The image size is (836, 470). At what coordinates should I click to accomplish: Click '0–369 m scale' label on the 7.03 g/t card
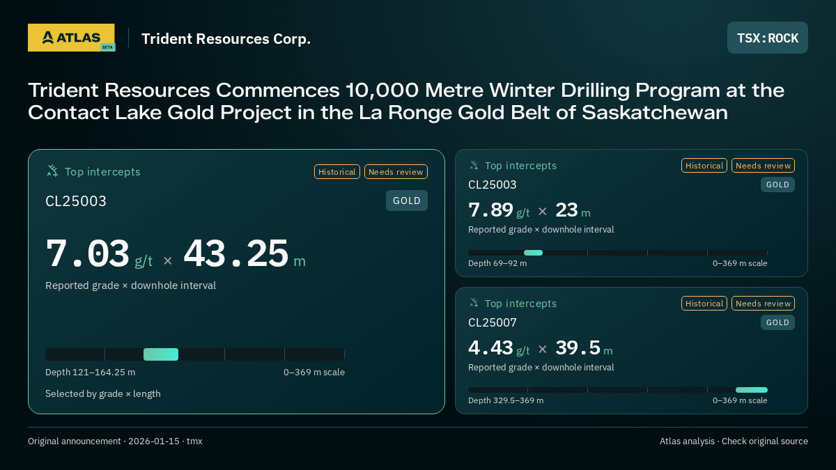tap(314, 372)
